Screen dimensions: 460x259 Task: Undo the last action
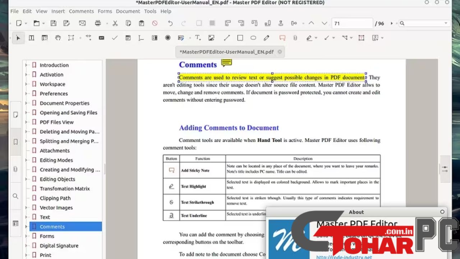pyautogui.click(x=170, y=23)
